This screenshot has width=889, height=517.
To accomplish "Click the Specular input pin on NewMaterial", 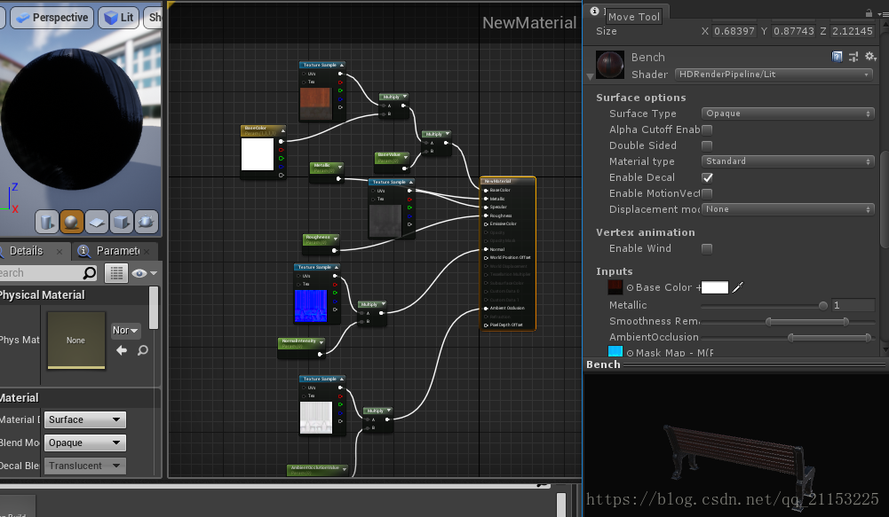I will pyautogui.click(x=486, y=208).
